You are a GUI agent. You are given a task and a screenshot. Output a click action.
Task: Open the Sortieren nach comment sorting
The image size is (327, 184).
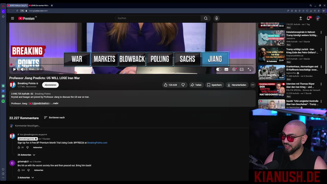(54, 118)
